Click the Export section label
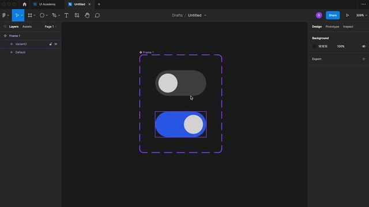Image resolution: width=369 pixels, height=207 pixels. (317, 59)
